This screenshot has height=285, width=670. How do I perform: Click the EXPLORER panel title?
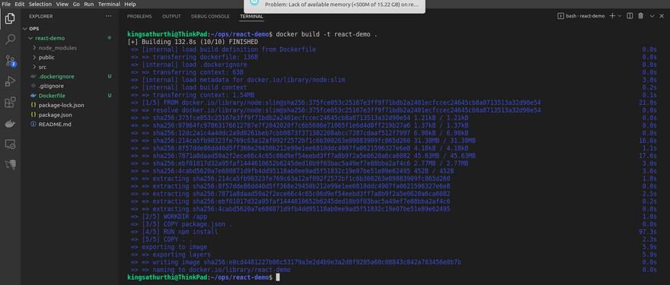point(41,16)
